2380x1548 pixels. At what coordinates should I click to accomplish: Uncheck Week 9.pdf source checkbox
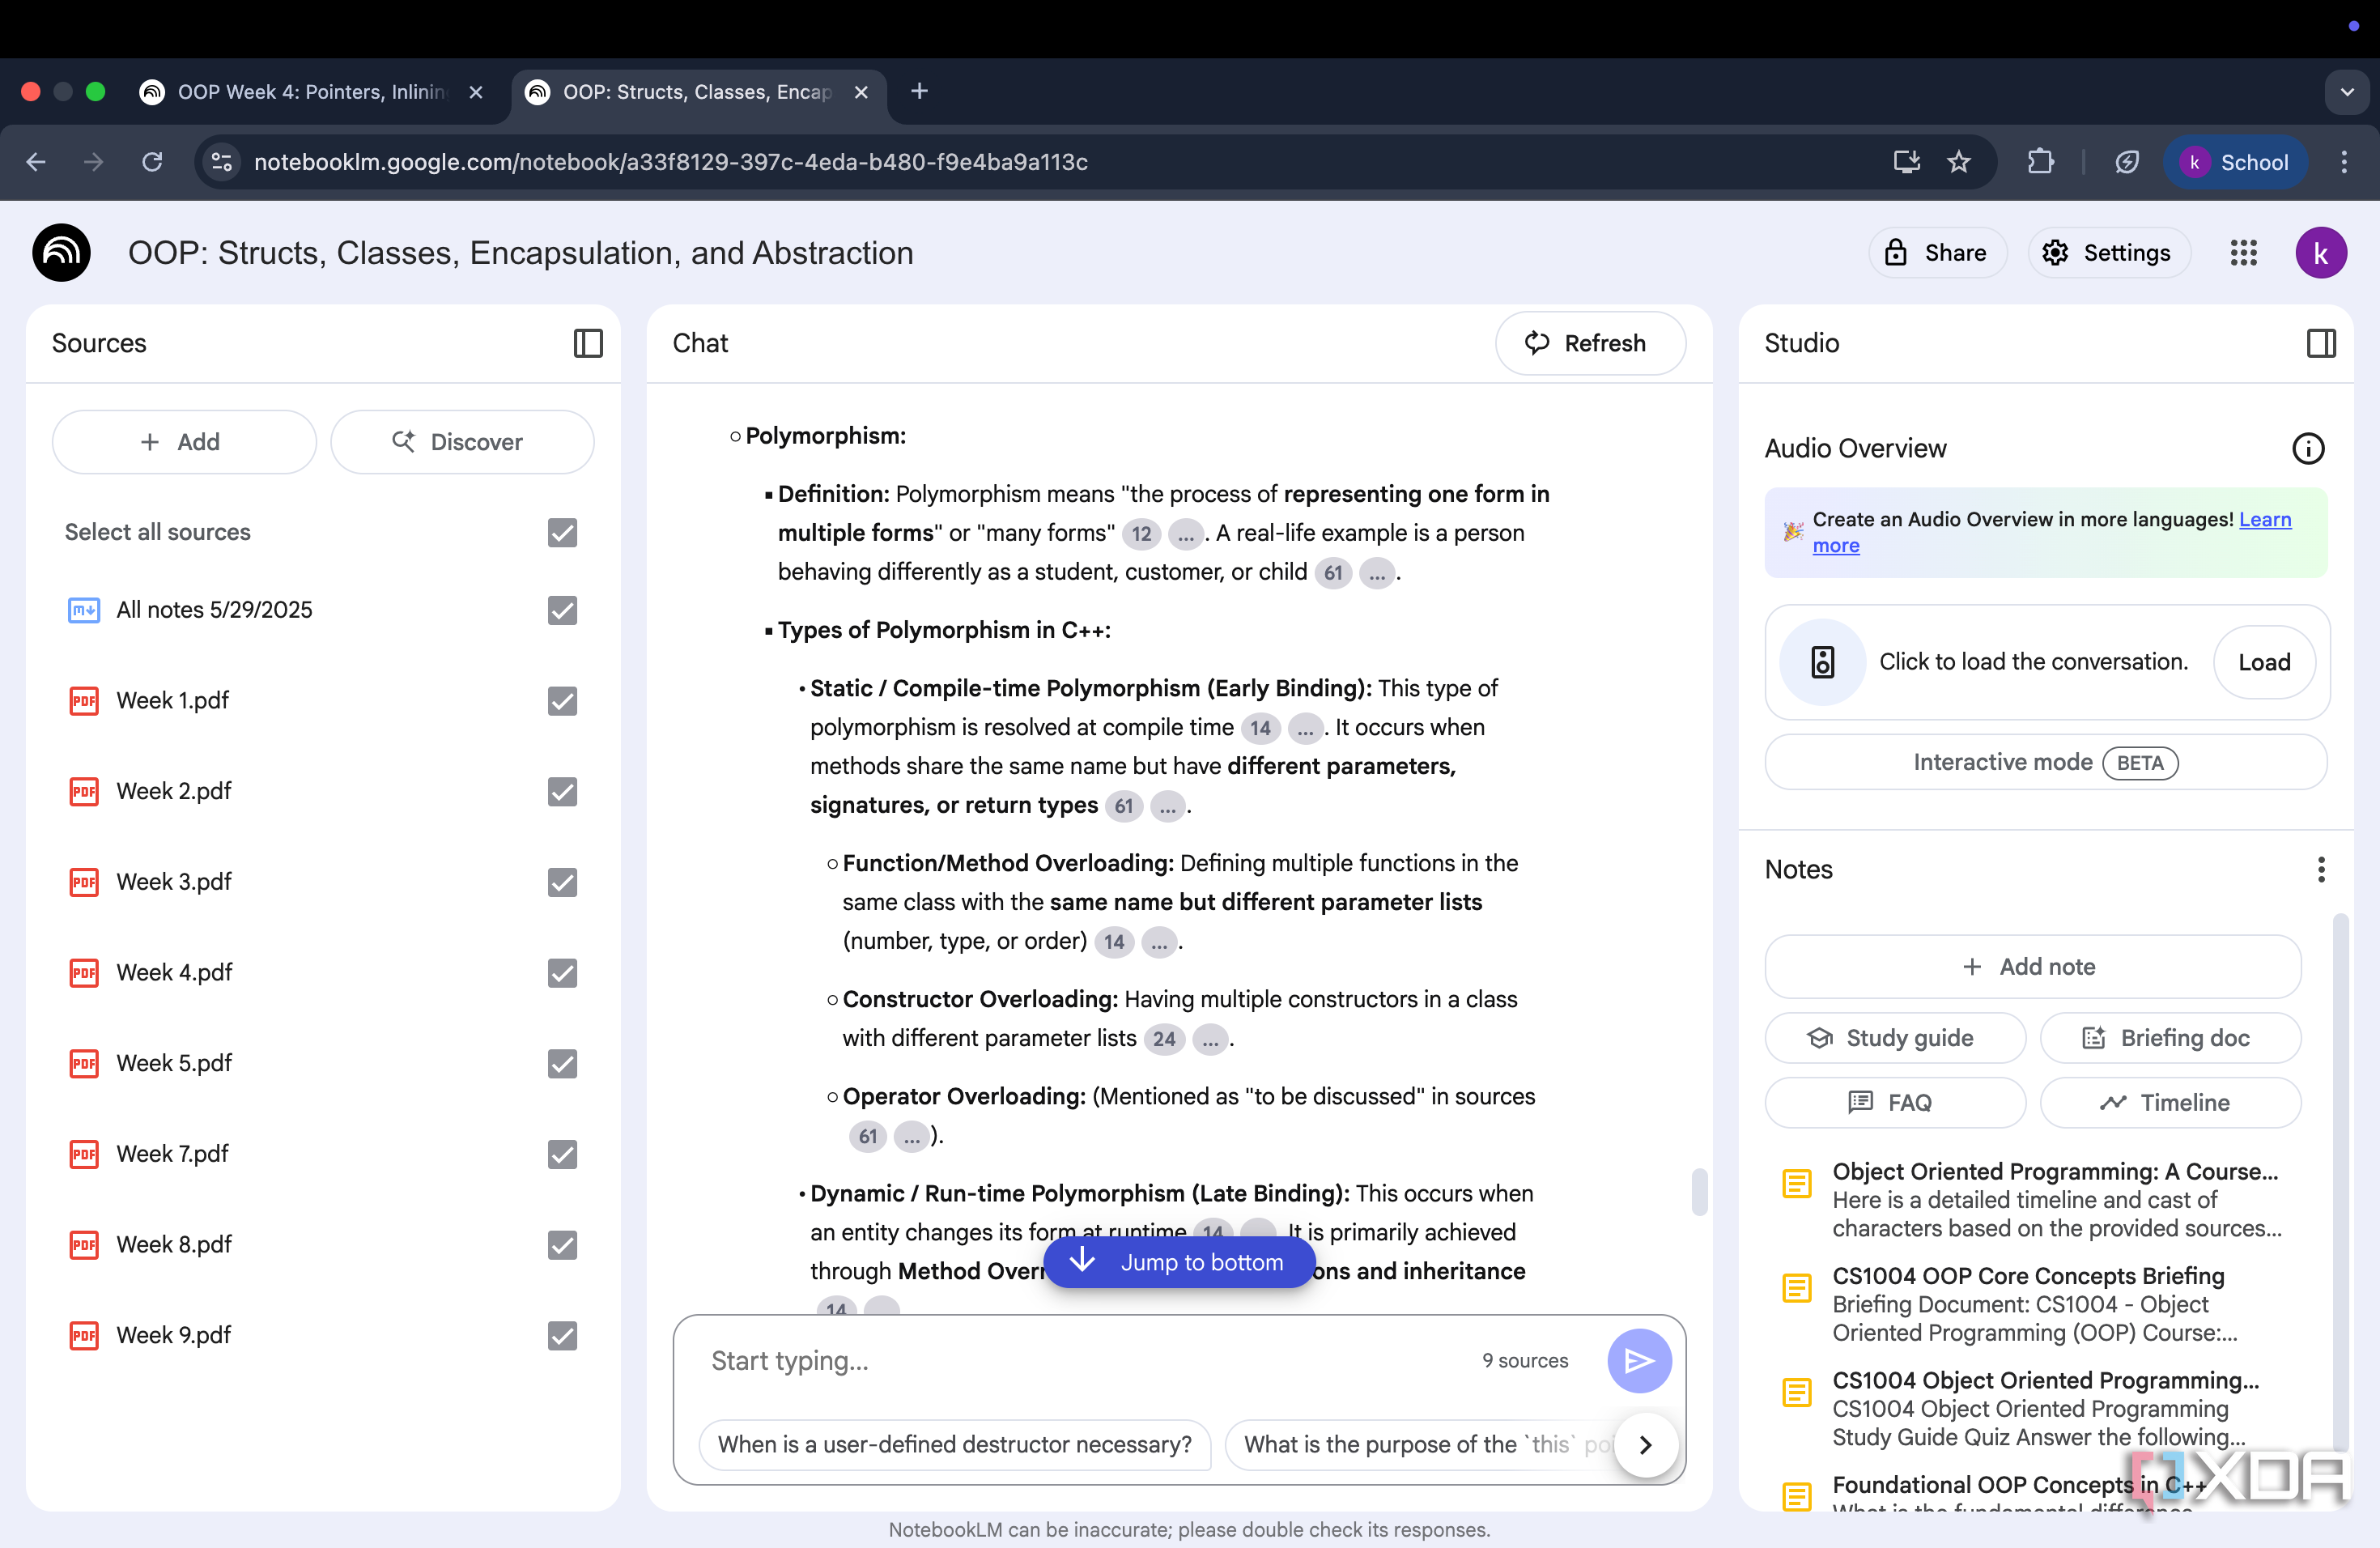pos(562,1334)
